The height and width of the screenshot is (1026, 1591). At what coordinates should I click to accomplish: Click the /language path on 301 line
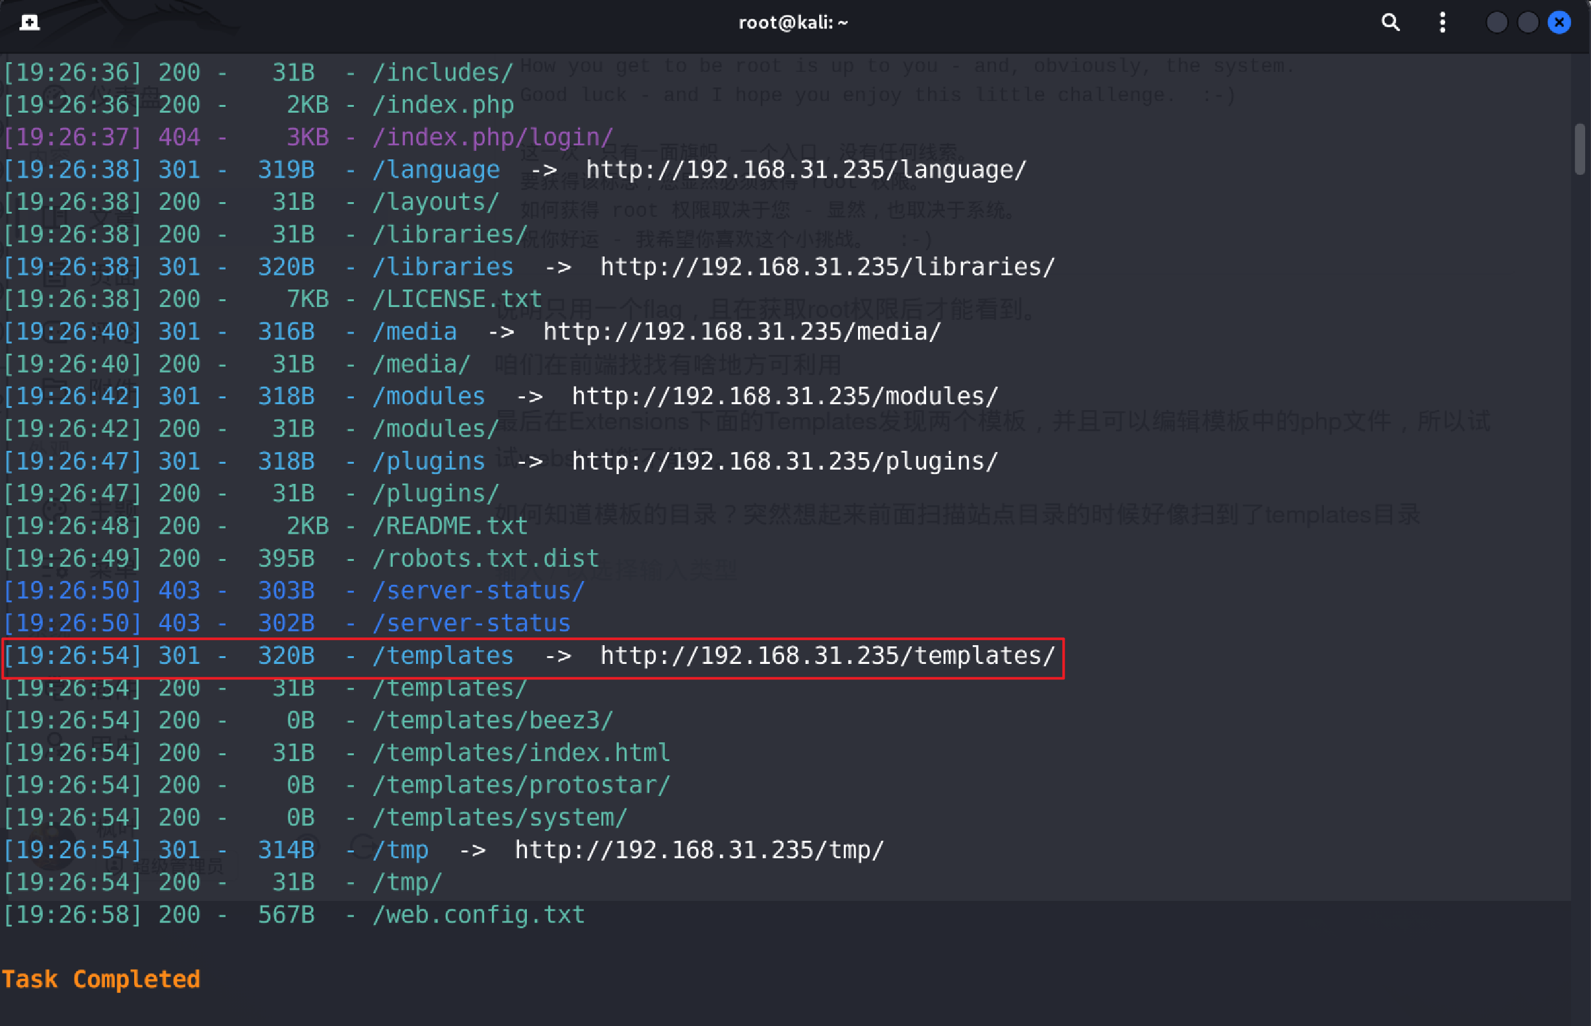[436, 170]
